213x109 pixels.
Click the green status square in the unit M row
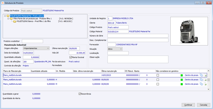point(182,84)
